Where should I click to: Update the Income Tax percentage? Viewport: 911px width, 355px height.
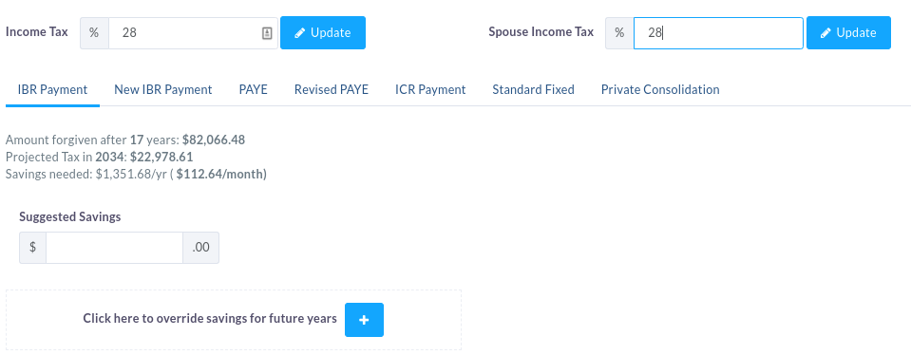point(323,33)
